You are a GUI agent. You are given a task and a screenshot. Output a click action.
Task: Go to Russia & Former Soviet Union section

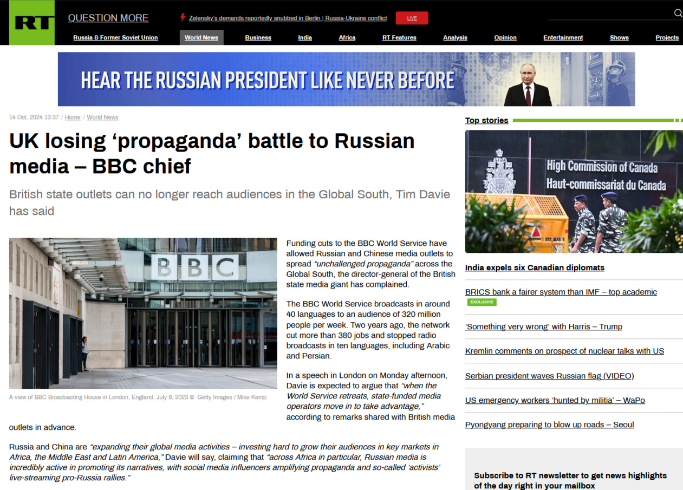116,37
